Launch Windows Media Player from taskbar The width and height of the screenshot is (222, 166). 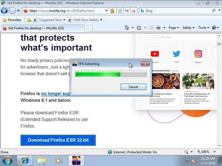pos(58,161)
